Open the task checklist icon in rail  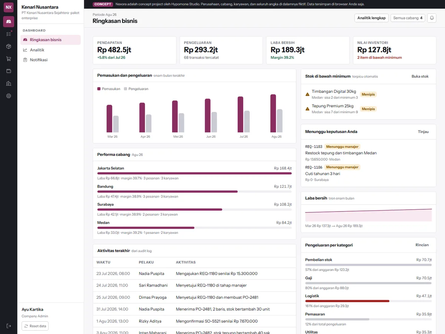point(9,34)
